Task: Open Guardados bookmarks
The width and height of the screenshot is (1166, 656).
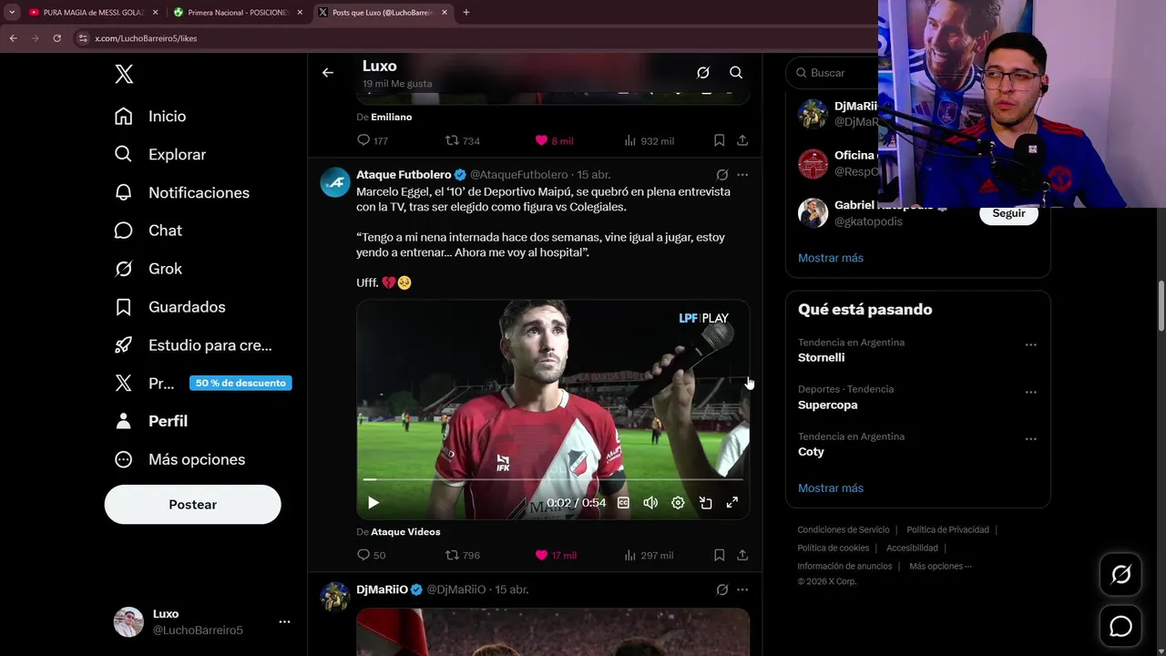Action: coord(169,307)
